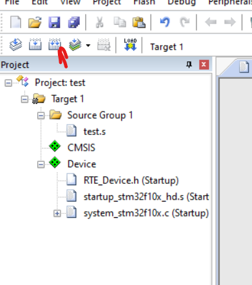Build the target files
252x285 pixels.
pyautogui.click(x=35, y=44)
